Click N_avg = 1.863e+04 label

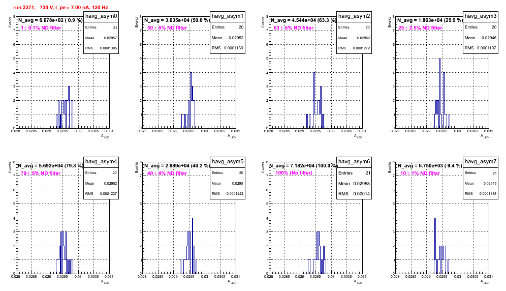[430, 20]
